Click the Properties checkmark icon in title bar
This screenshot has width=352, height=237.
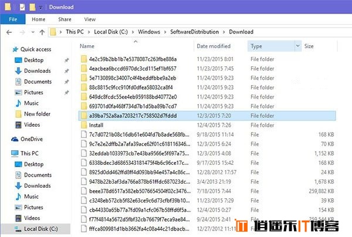[x=22, y=7]
